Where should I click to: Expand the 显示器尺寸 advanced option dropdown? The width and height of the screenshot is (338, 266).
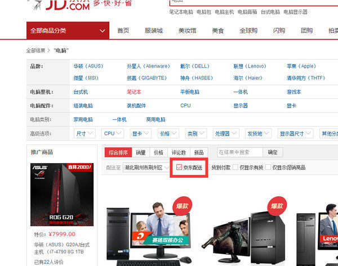[295, 133]
